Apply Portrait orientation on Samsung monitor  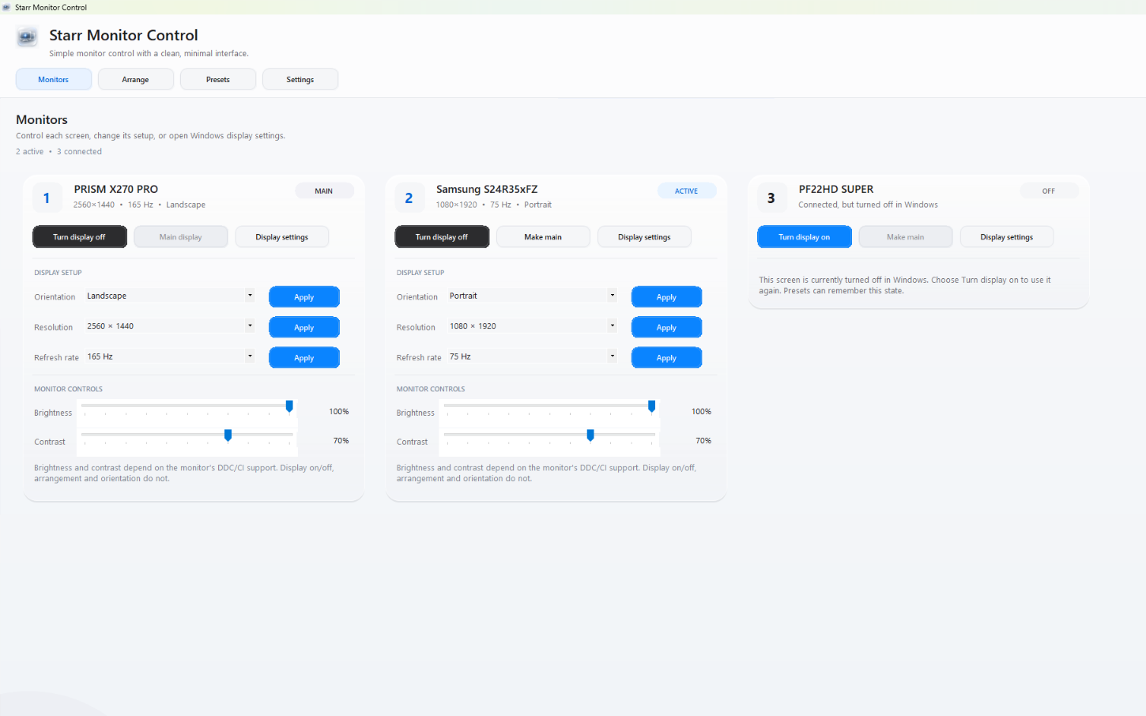[666, 297]
